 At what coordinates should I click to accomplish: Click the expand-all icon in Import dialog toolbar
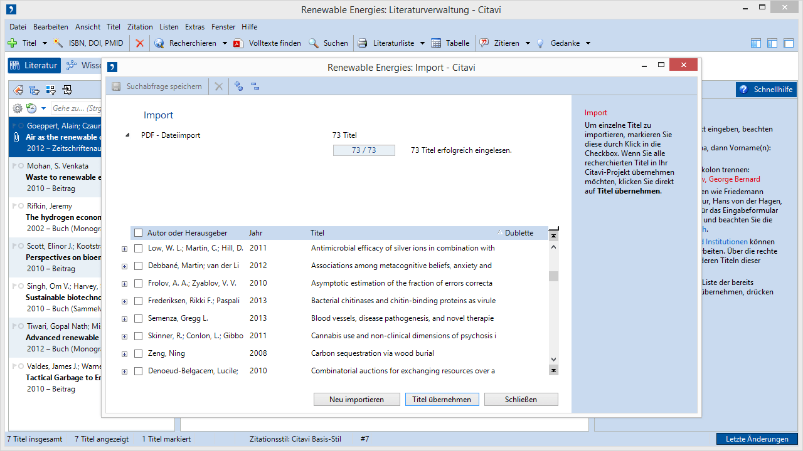(x=239, y=86)
